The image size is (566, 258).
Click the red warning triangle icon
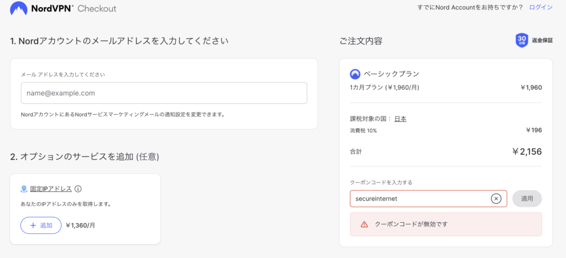pyautogui.click(x=364, y=224)
